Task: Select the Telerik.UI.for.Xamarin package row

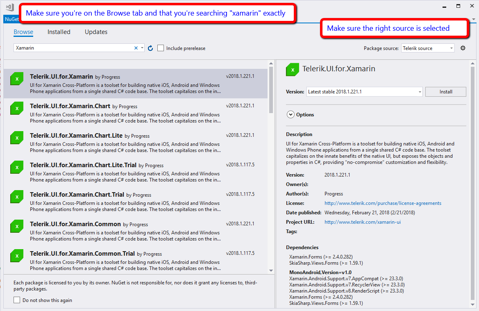Action: [135, 84]
